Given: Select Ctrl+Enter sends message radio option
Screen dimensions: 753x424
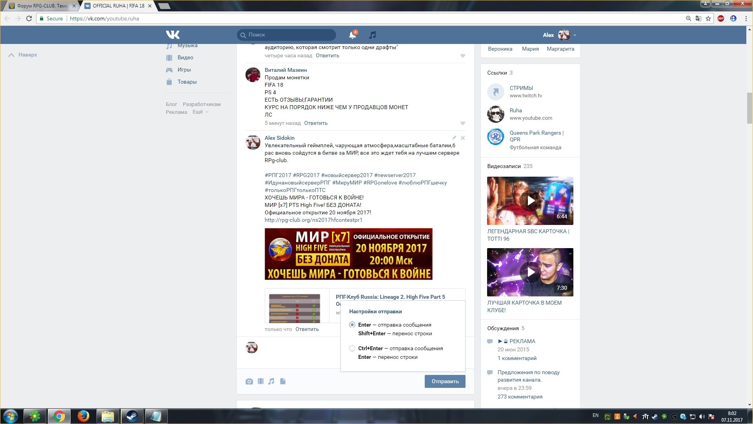Looking at the screenshot, I should [352, 348].
